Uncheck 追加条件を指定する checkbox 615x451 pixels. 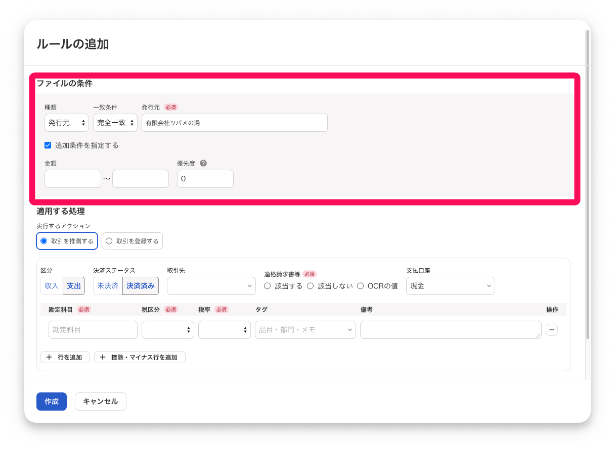pos(48,145)
